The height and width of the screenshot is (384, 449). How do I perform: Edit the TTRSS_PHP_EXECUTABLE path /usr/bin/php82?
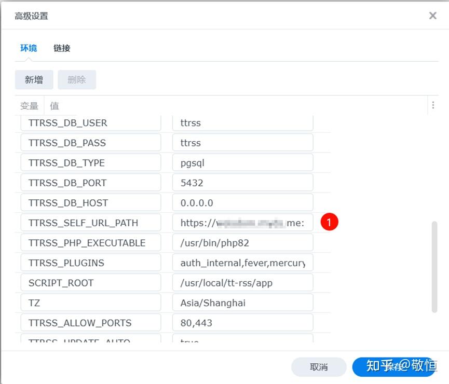pyautogui.click(x=242, y=242)
